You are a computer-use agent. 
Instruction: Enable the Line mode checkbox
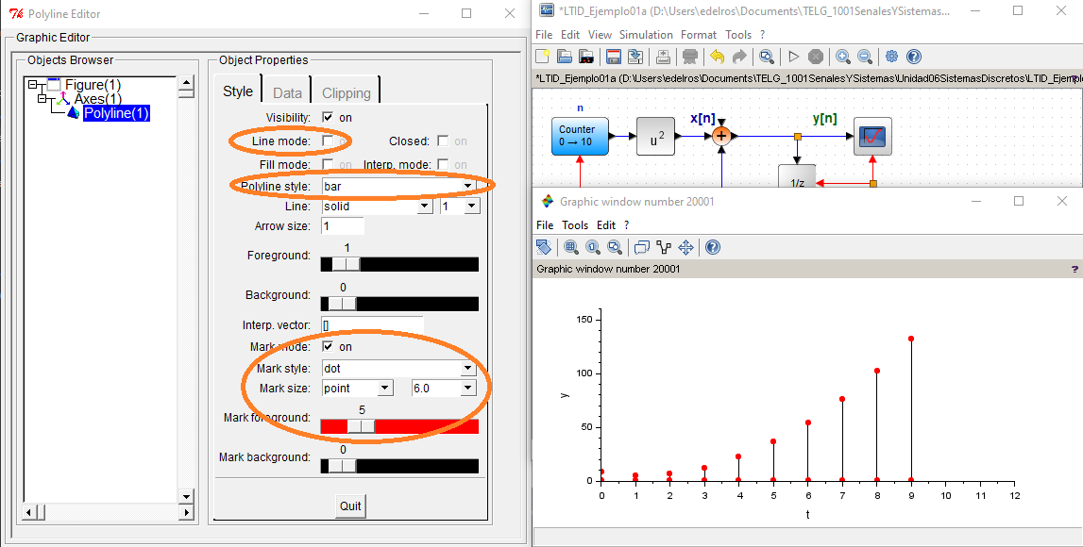(328, 141)
